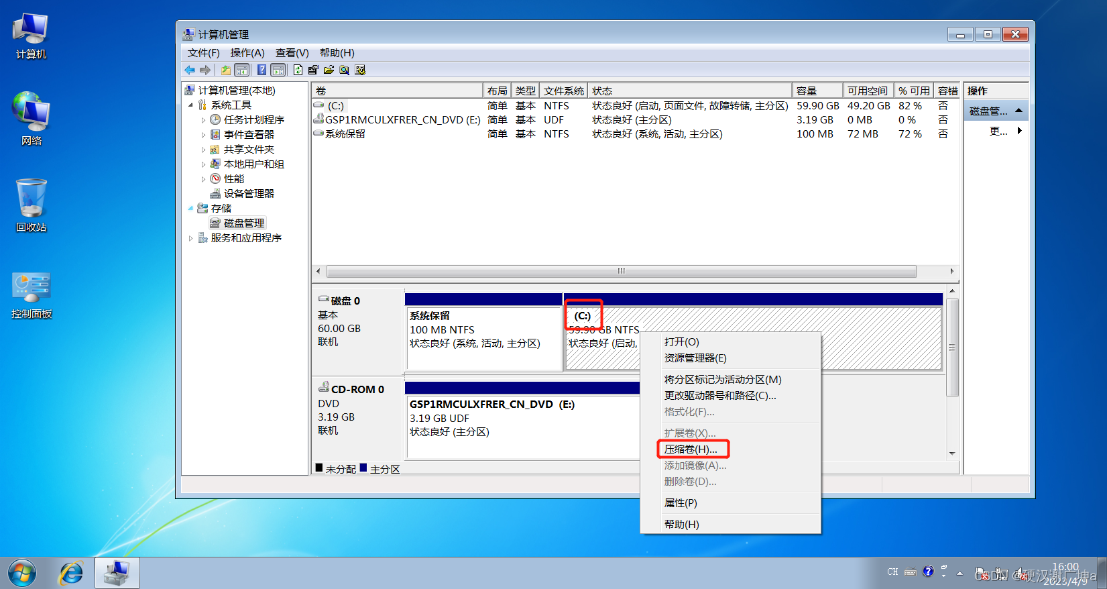Screen dimensions: 1107x589
Task: Click the CH input language indicator
Action: (x=892, y=572)
